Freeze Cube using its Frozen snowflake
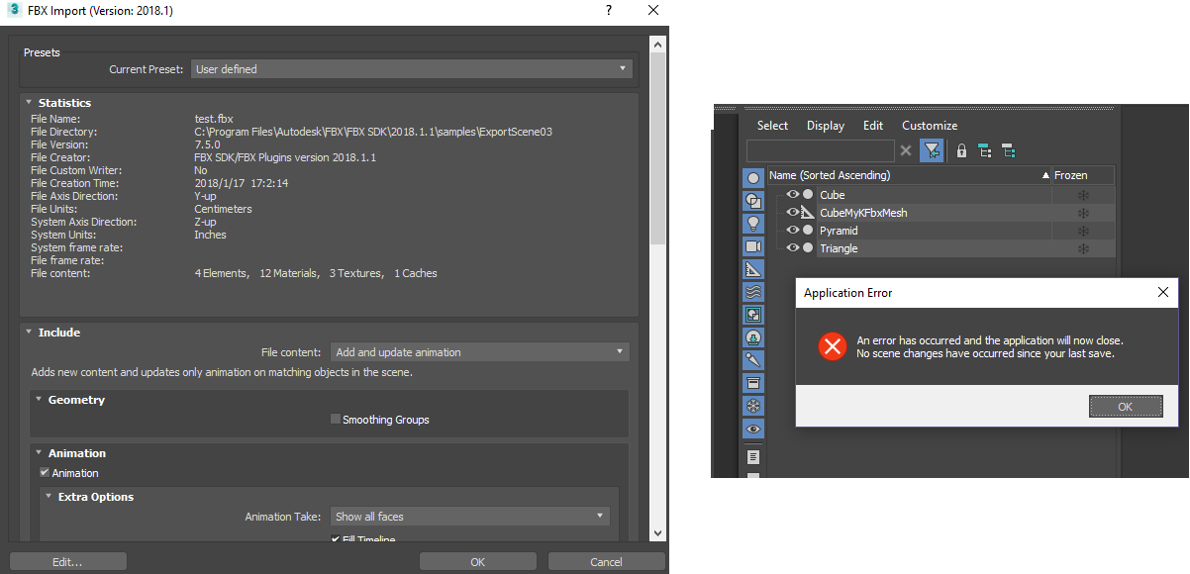Image resolution: width=1190 pixels, height=574 pixels. point(1083,195)
